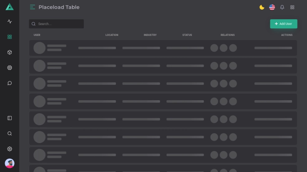Click the Add User button
The width and height of the screenshot is (307, 172).
284,24
